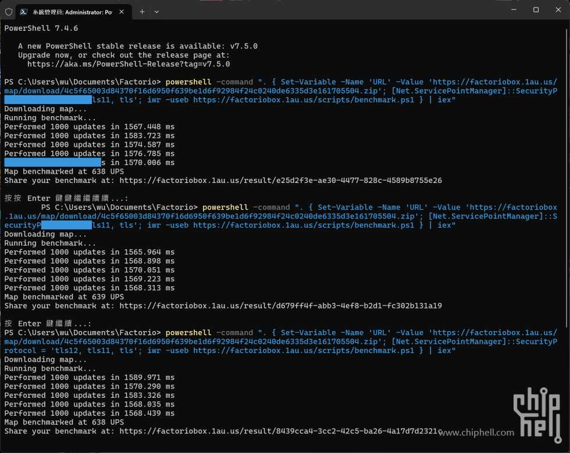Image resolution: width=570 pixels, height=453 pixels.
Task: Click "PowerShell 7.4.6" header text
Action: pyautogui.click(x=41, y=28)
